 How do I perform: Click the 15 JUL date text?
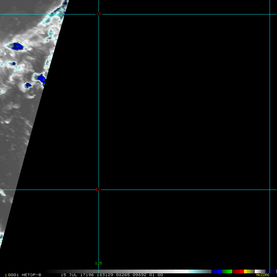pos(68,275)
